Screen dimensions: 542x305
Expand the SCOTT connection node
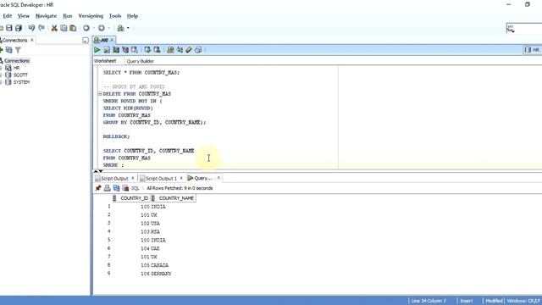(1, 75)
